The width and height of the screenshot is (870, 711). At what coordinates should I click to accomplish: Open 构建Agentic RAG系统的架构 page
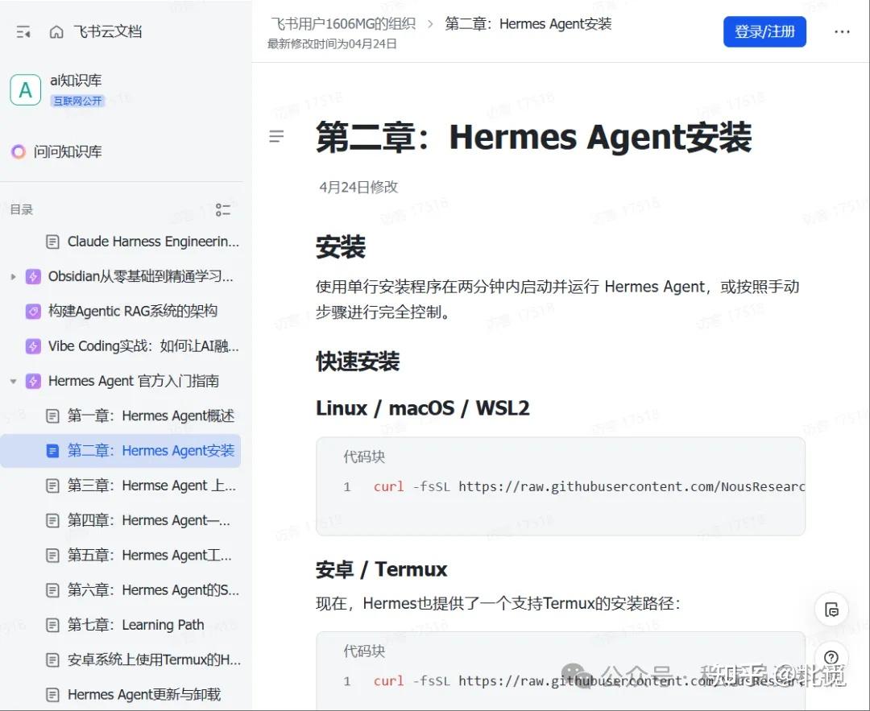[x=133, y=311]
